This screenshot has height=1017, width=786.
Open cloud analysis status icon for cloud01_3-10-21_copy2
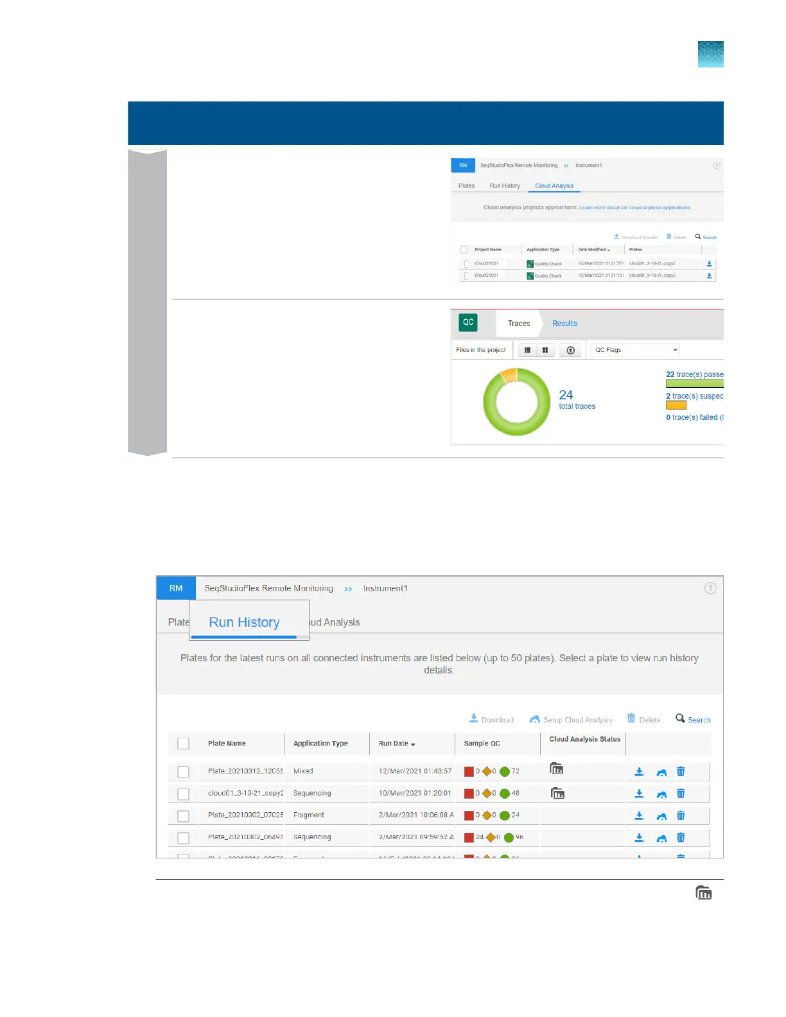pyautogui.click(x=557, y=794)
